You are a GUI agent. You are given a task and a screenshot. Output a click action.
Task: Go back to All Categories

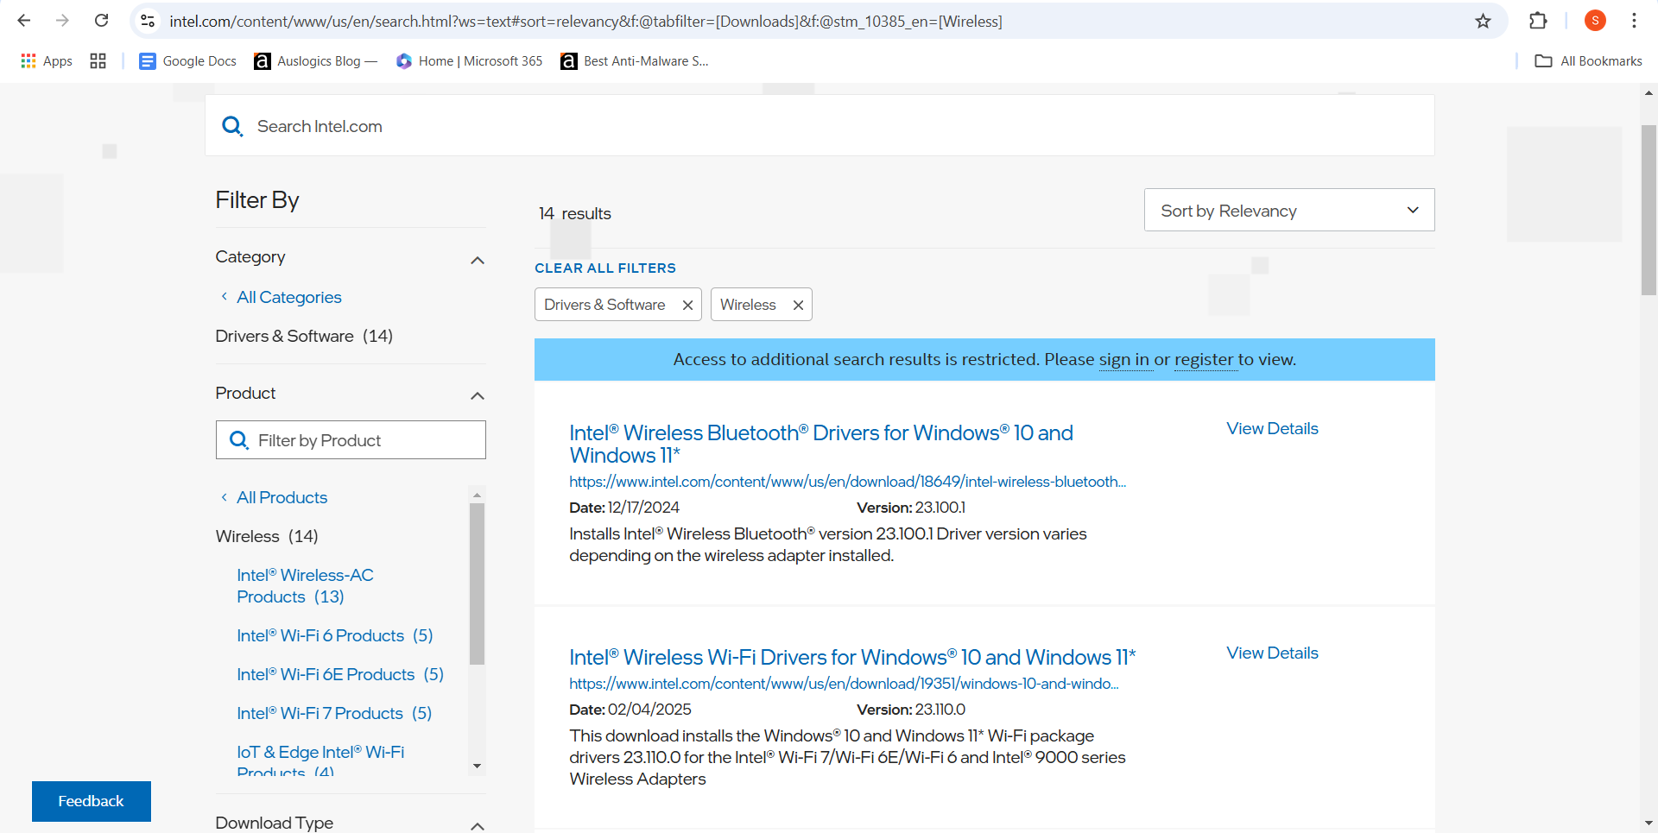[288, 297]
